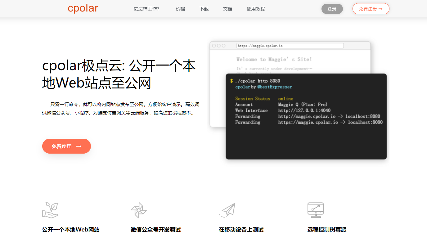This screenshot has width=427, height=238.
Task: Click the browser address bar showing maggie.cpolar.io
Action: 290,45
